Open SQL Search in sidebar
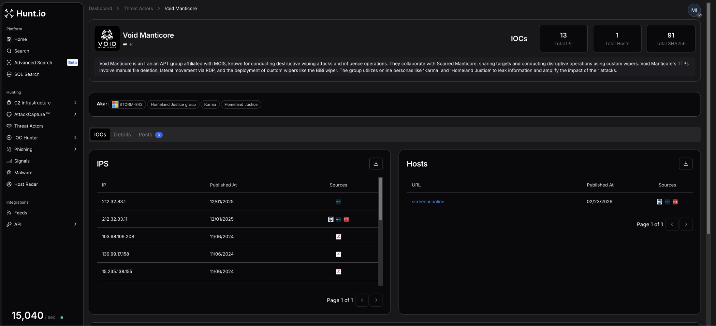This screenshot has width=716, height=326. pos(27,74)
